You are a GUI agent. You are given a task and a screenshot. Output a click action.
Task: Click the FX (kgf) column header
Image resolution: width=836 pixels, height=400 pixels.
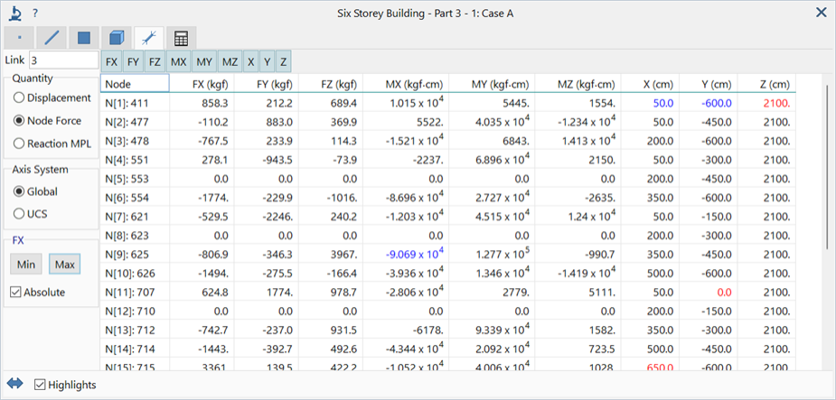pyautogui.click(x=202, y=84)
